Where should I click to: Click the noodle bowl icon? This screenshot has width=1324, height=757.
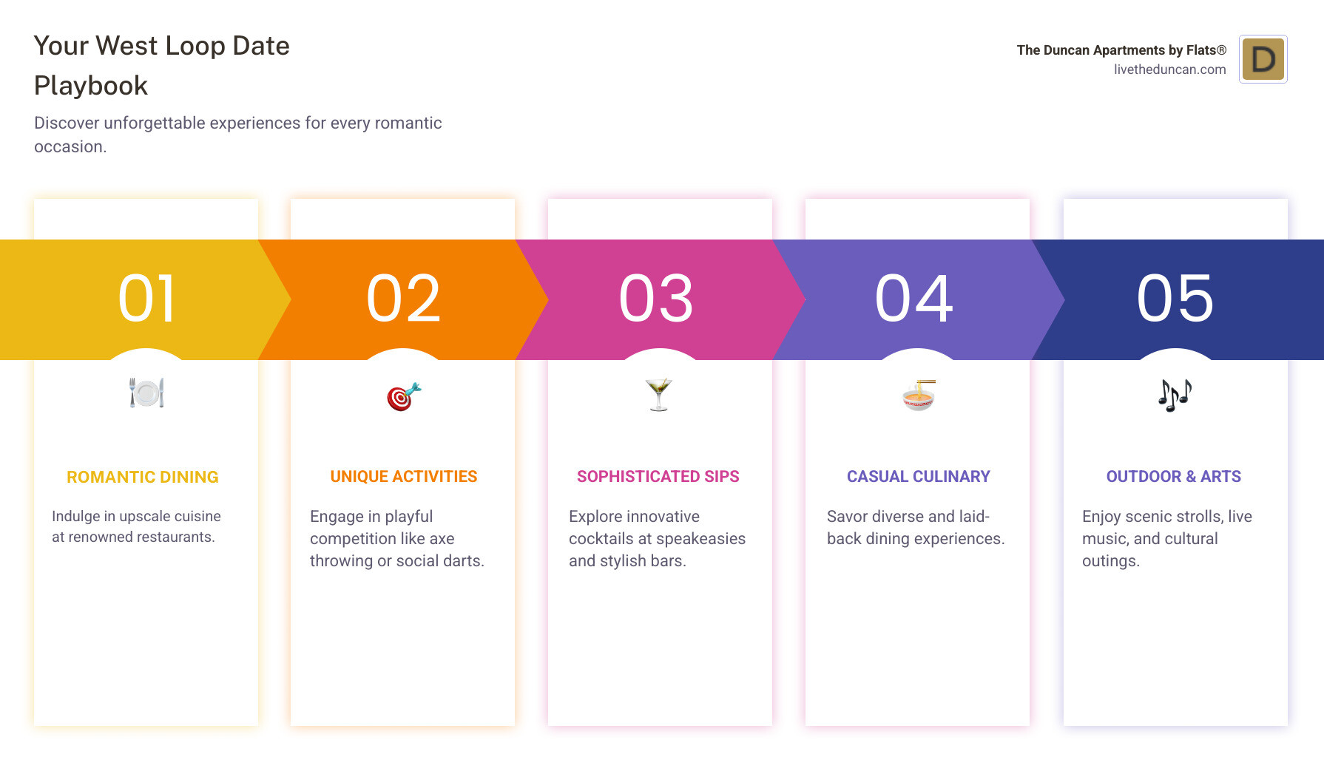coord(918,395)
